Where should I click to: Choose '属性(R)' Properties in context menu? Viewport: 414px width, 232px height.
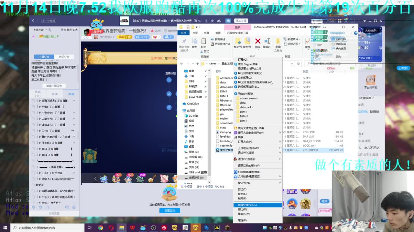point(242,220)
